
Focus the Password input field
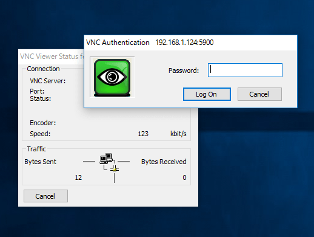[245, 70]
